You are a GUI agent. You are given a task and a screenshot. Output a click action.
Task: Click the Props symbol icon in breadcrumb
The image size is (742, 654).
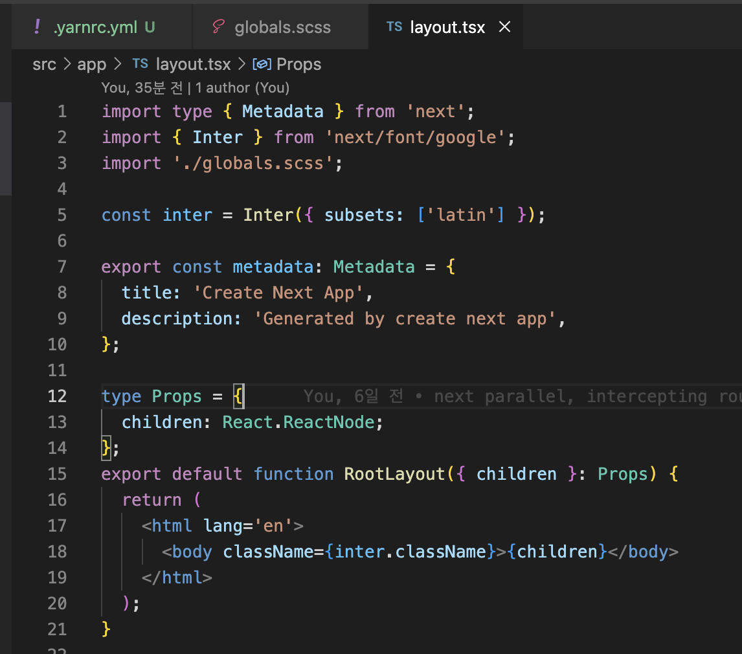[262, 64]
